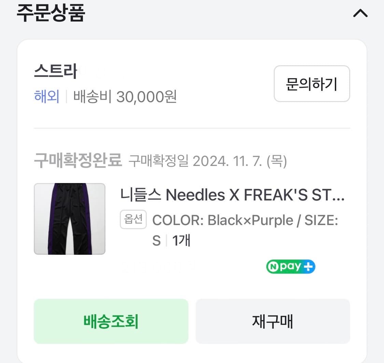
Task: Tap the 배송비 30,000원 shipping fee
Action: point(125,97)
